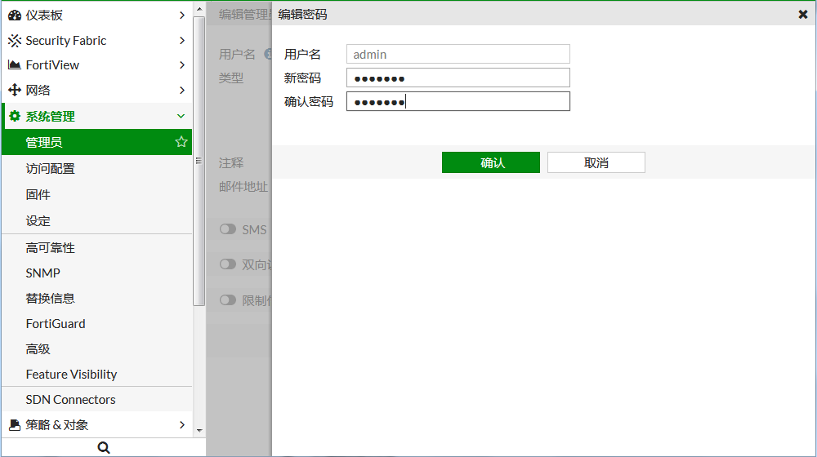This screenshot has width=817, height=457.
Task: Click the policy & objects icon
Action: (x=15, y=424)
